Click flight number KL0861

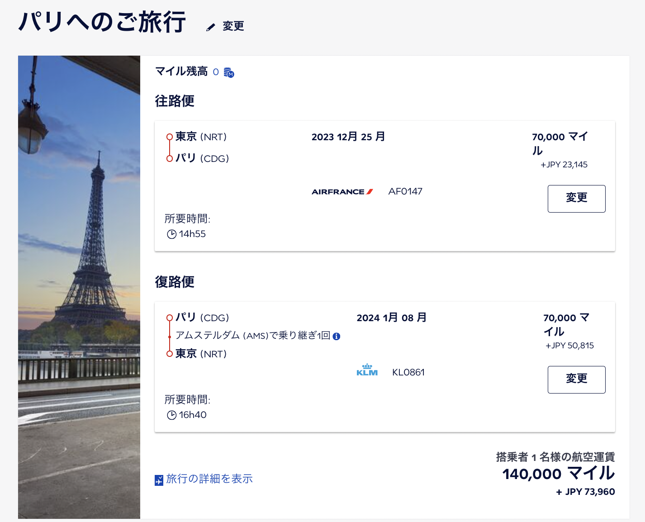pos(408,372)
